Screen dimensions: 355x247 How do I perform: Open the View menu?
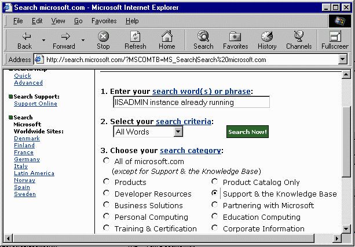58,21
